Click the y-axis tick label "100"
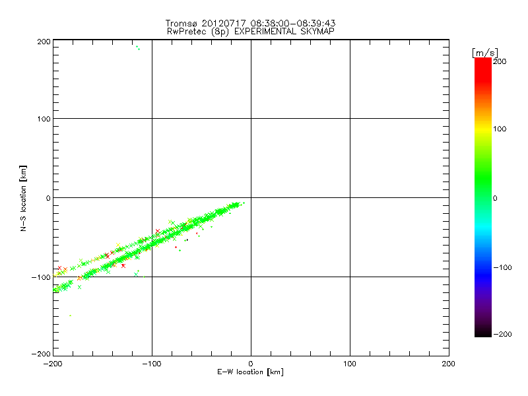The width and height of the screenshot is (528, 396). (x=44, y=119)
